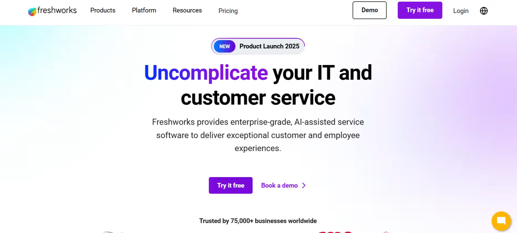The width and height of the screenshot is (517, 233).
Task: Open the Freshworks homepage via the logo
Action: pyautogui.click(x=52, y=11)
